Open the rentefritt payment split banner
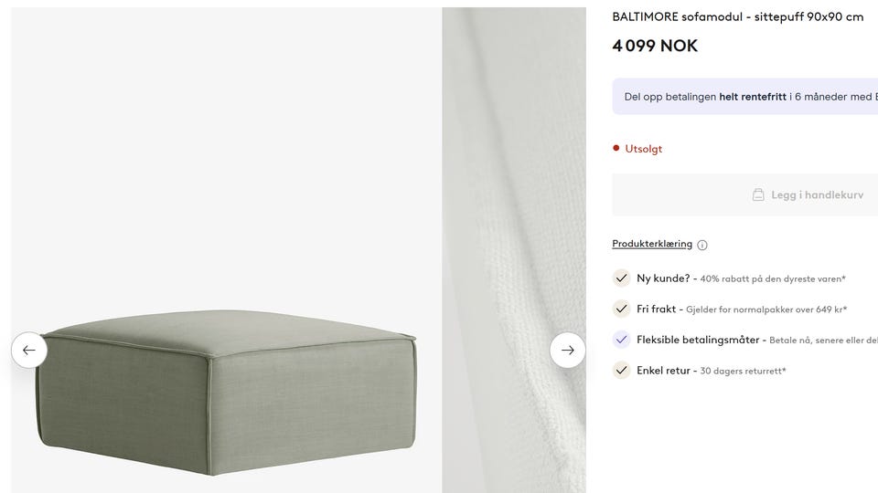The image size is (878, 493). click(x=744, y=97)
